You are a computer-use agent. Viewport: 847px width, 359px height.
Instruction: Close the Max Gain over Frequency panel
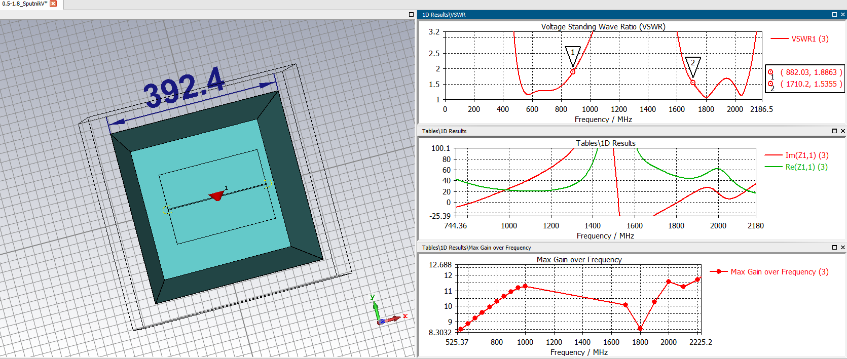842,248
